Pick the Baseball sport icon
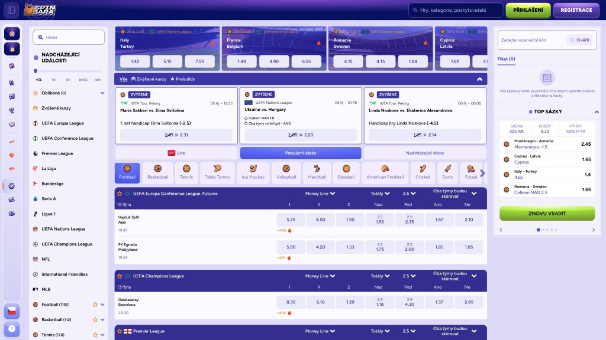Image resolution: width=606 pixels, height=340 pixels. 346,172
